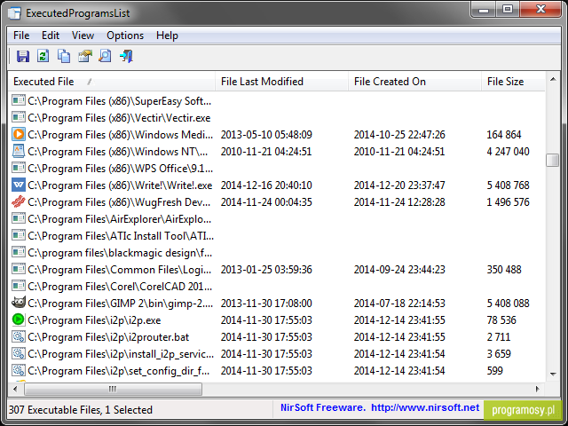568x426 pixels.
Task: Click the Write!.exe blue W icon
Action: pyautogui.click(x=18, y=185)
